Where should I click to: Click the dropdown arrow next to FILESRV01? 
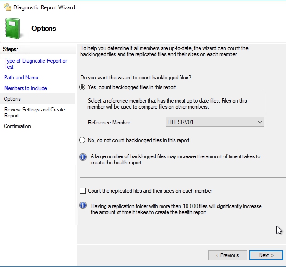[259, 122]
